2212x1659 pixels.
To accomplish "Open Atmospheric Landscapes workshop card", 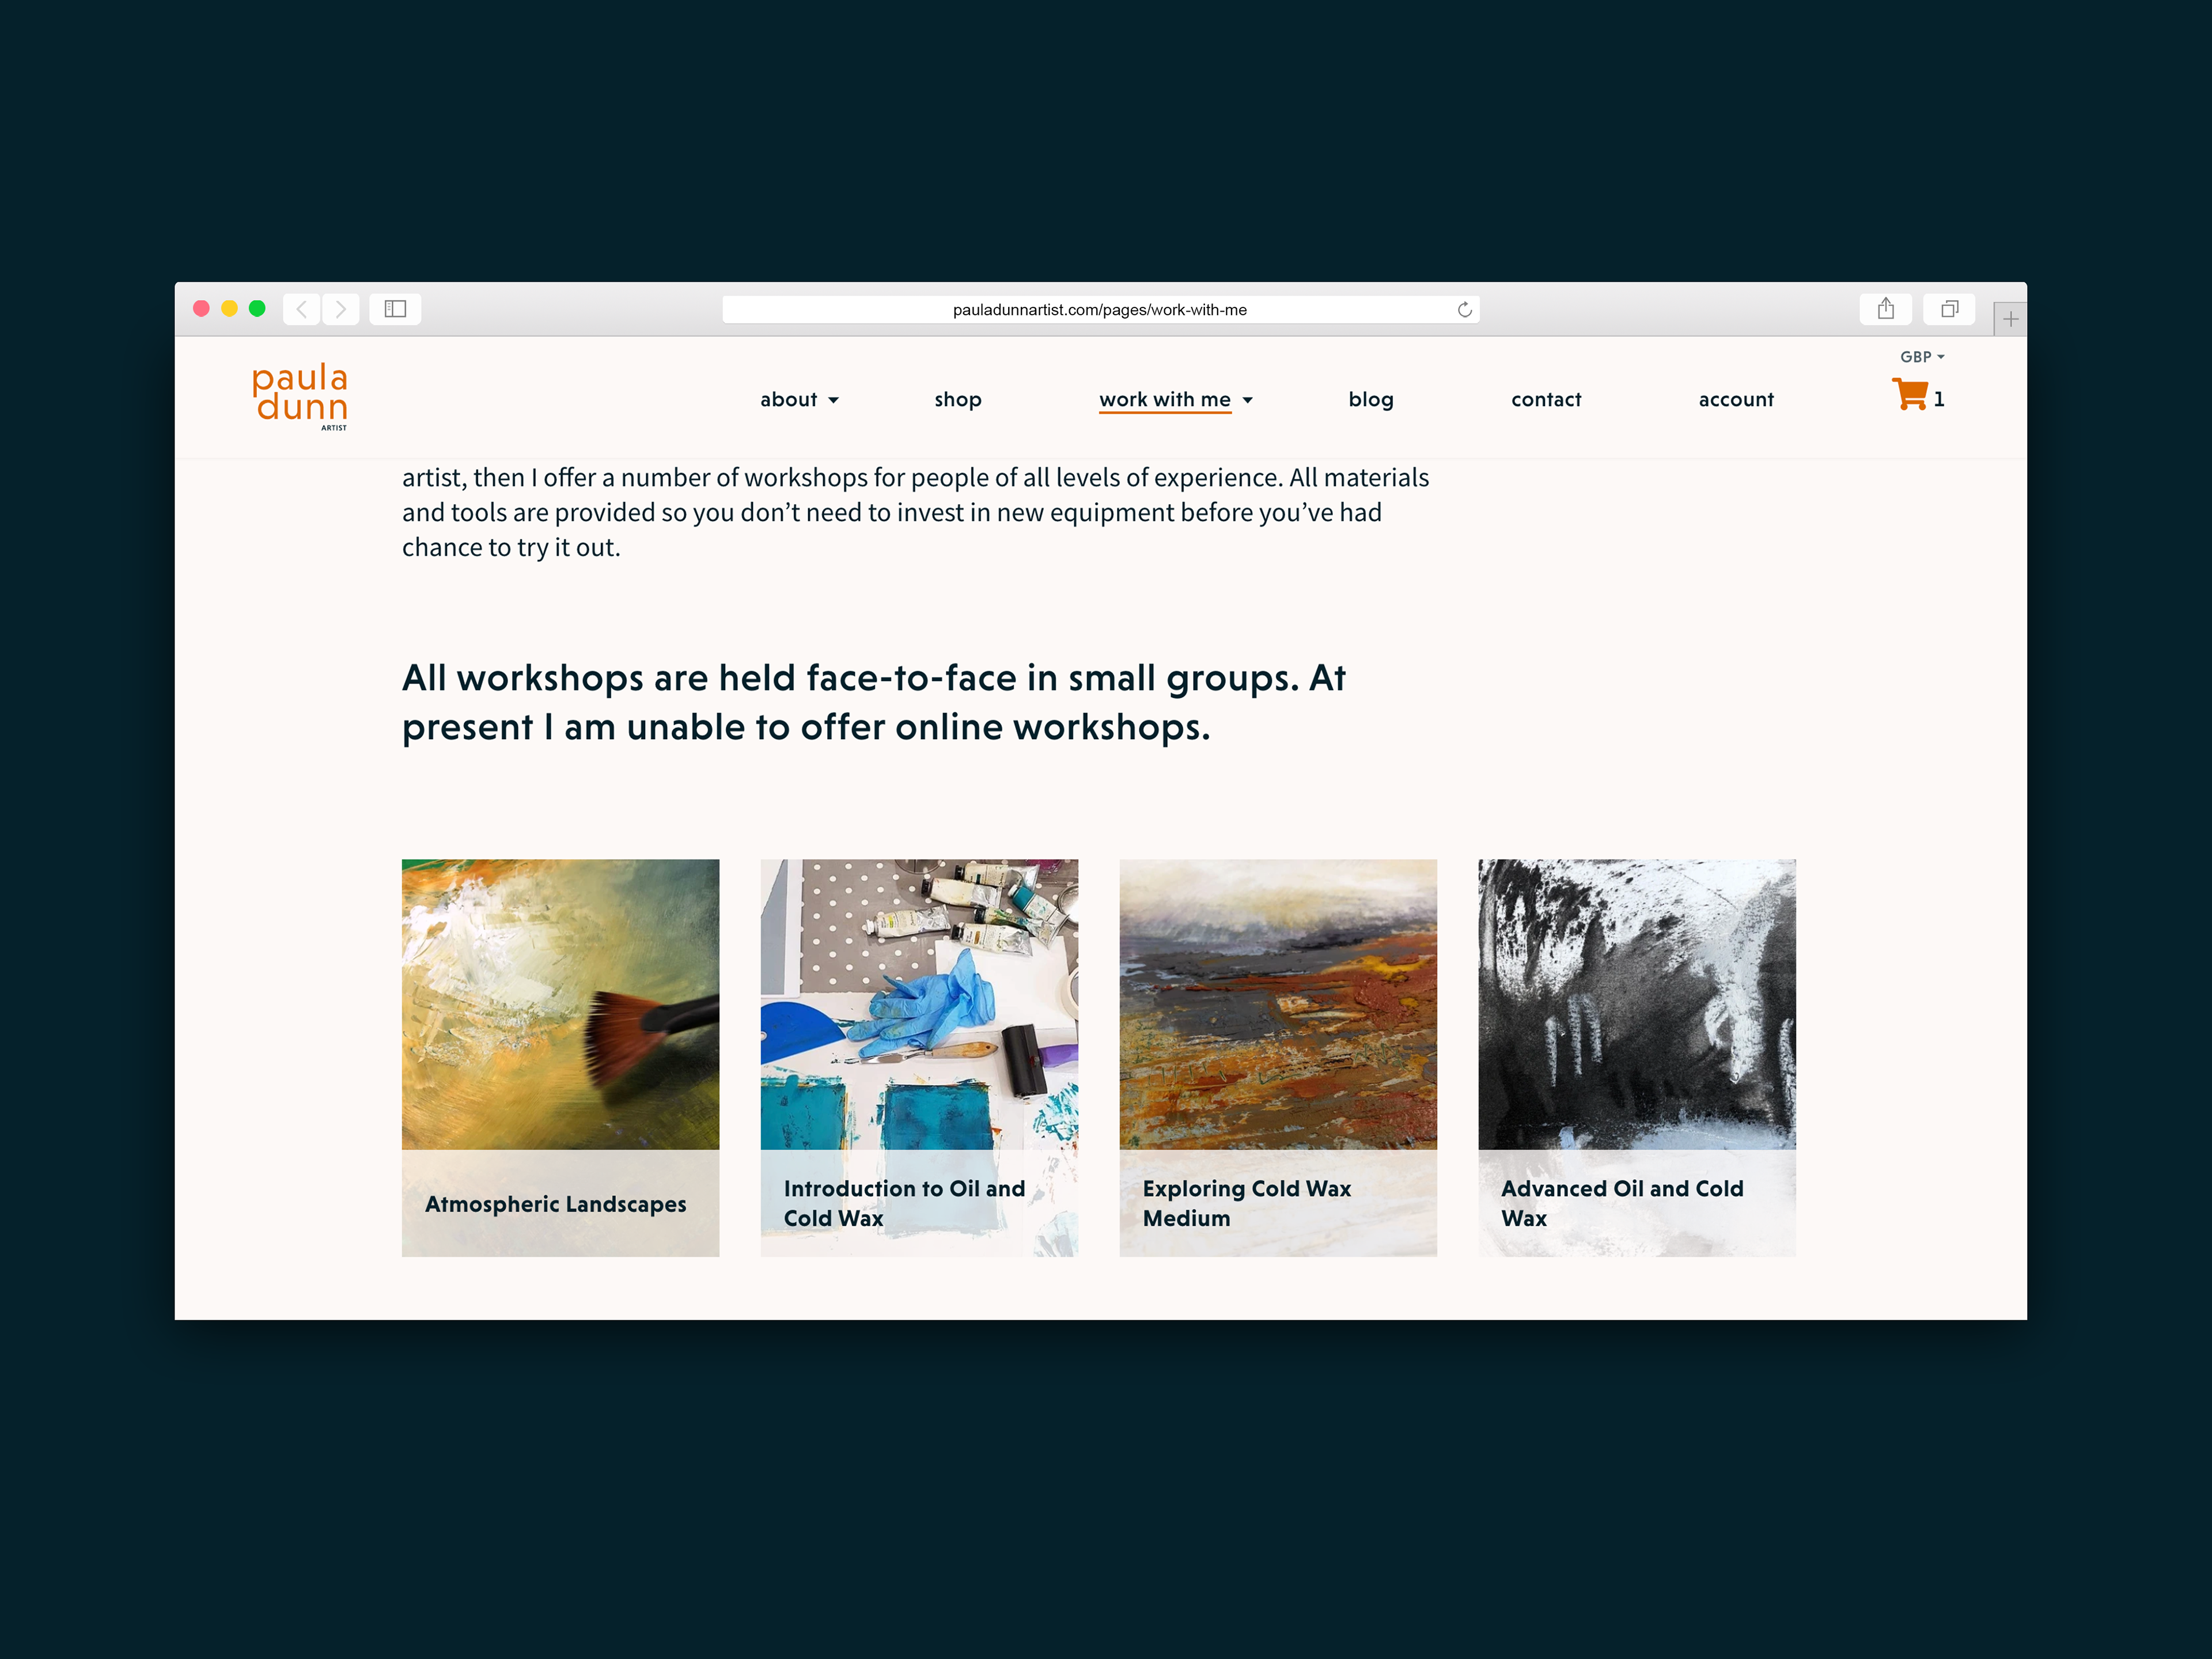I will 560,1057.
